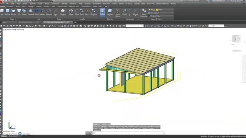Screen dimensions: 246x138
Task: Toggle the layer on/off light bulb
Action: tap(150, 10)
